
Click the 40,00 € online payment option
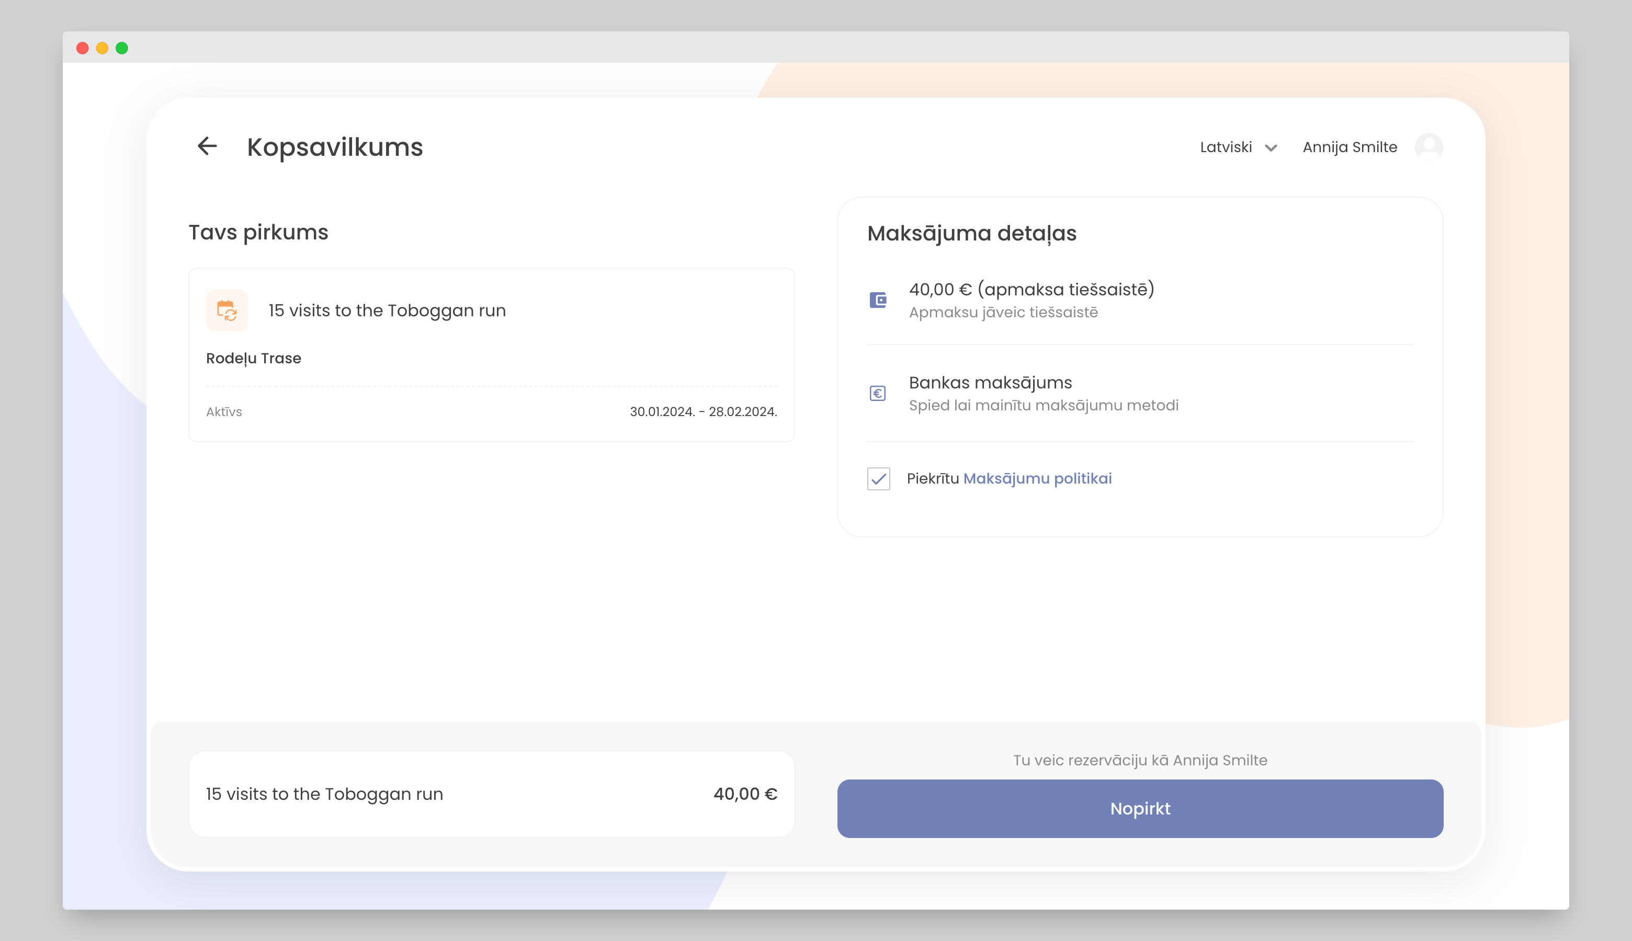[1032, 290]
